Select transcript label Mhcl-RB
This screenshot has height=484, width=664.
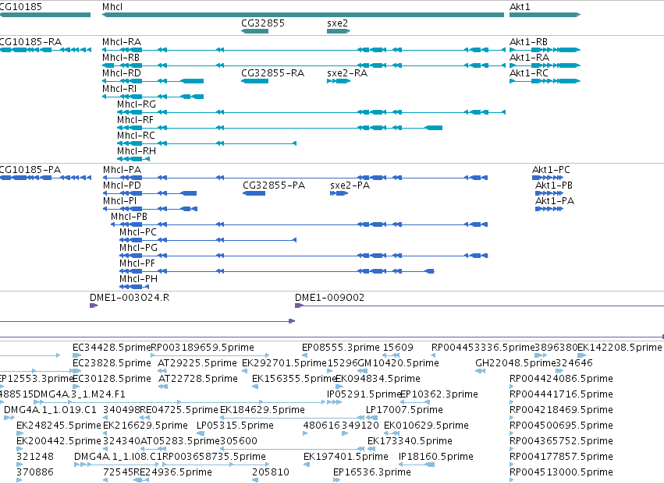(x=121, y=58)
